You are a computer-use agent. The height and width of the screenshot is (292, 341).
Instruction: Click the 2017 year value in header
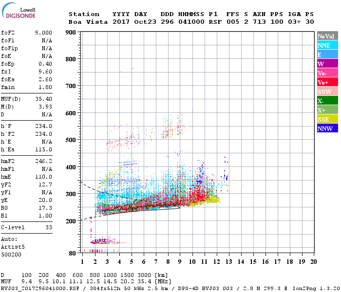121,22
